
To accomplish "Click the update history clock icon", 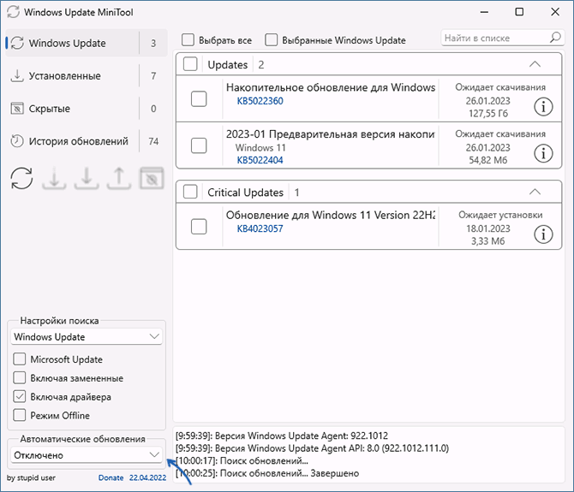I will (17, 141).
